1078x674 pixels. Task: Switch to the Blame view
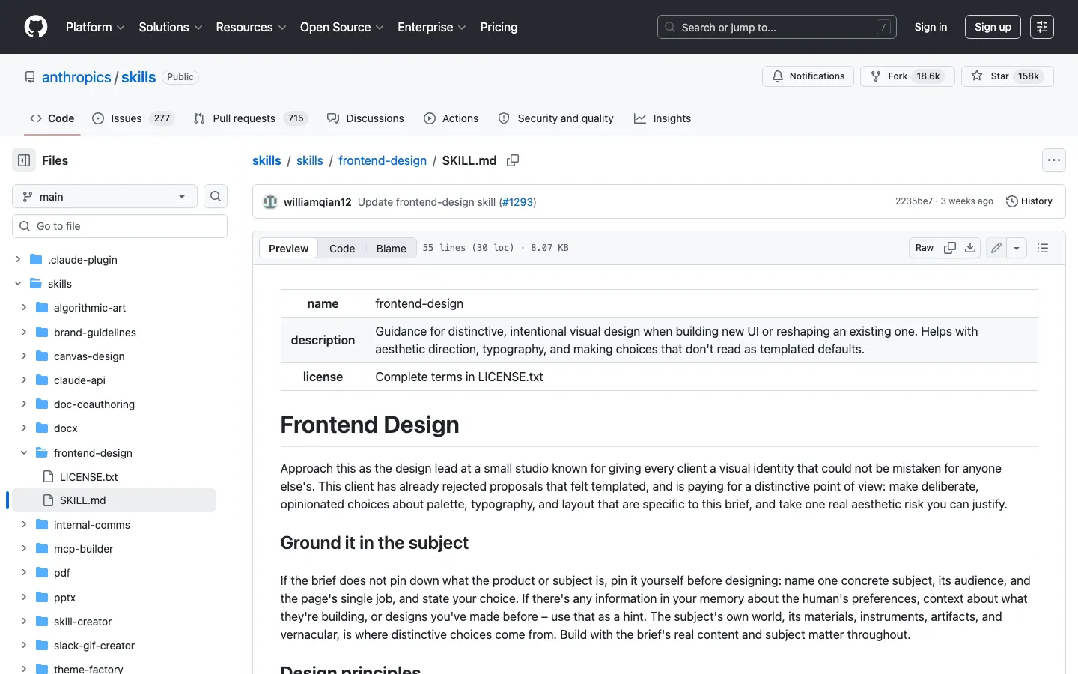pos(391,249)
